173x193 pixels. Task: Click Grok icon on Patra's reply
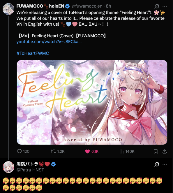point(157,164)
